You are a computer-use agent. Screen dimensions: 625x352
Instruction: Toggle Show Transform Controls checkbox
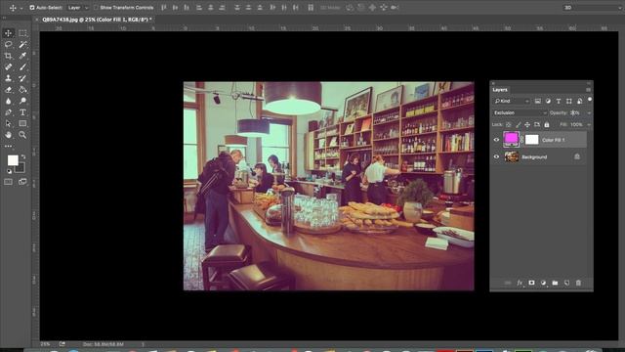click(x=96, y=8)
